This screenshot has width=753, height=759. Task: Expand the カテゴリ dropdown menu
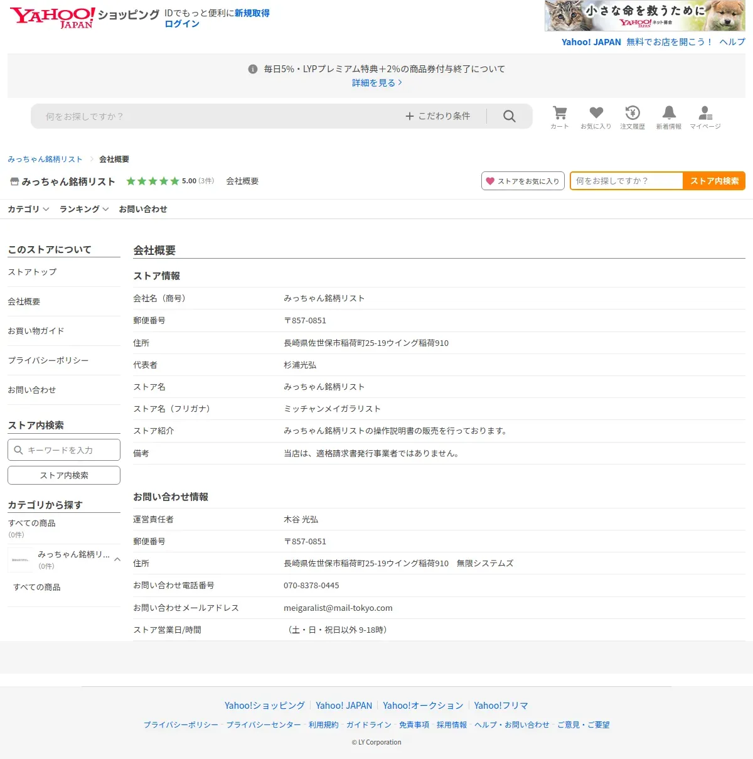[28, 209]
